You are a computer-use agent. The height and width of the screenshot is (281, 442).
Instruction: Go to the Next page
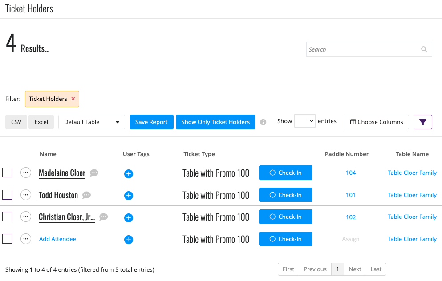point(355,269)
